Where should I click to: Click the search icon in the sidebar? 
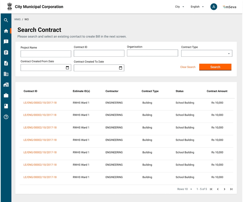click(x=6, y=20)
